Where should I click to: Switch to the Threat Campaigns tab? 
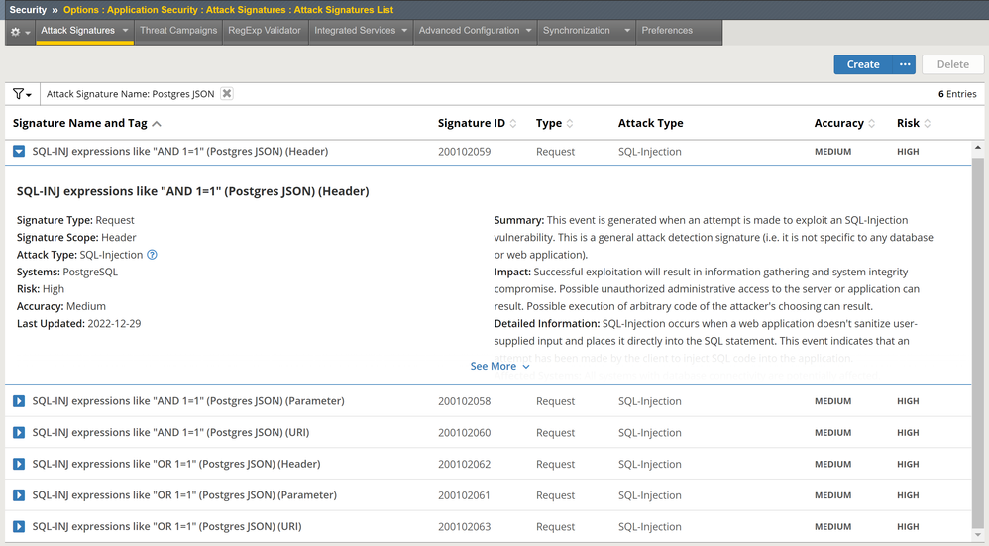(178, 31)
